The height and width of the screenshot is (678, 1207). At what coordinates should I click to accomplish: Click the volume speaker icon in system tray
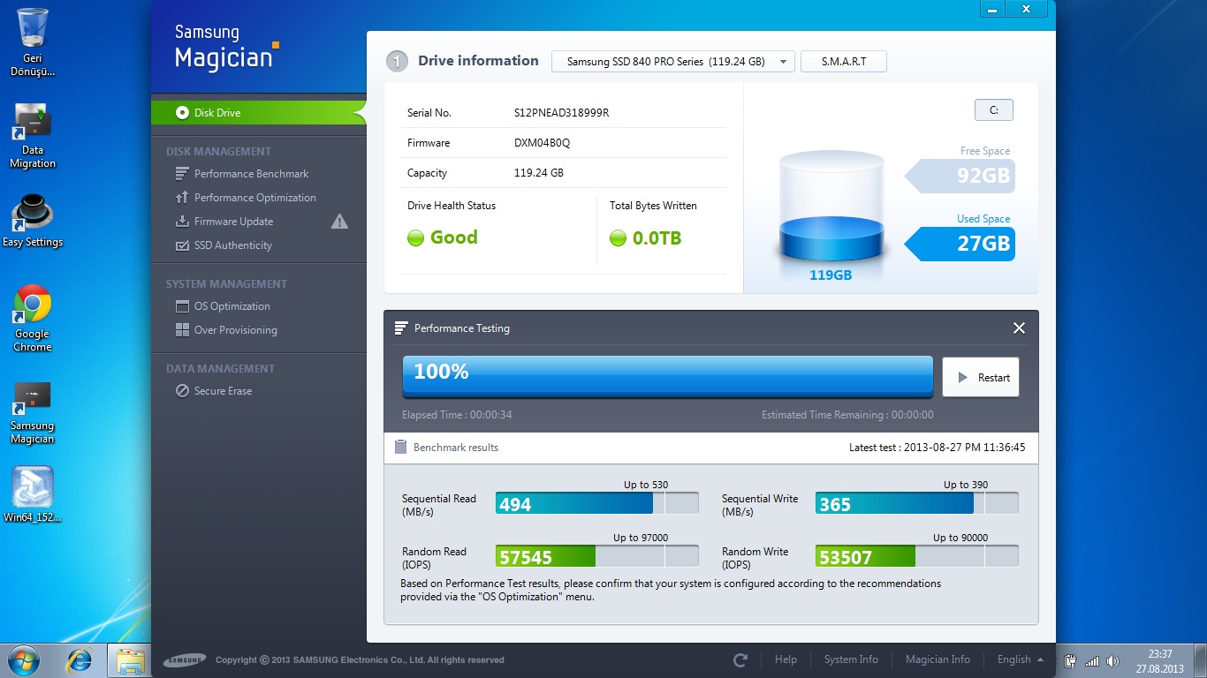pyautogui.click(x=1112, y=660)
